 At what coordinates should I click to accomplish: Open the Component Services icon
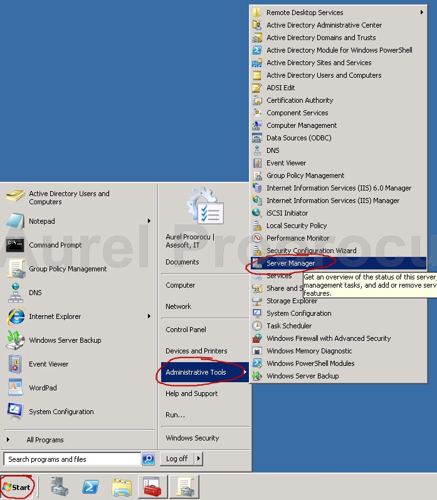[257, 113]
